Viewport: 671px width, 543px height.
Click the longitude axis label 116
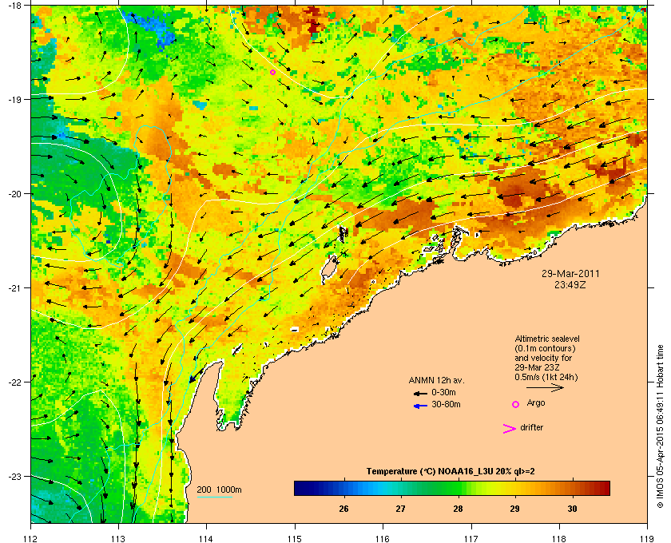pos(383,538)
